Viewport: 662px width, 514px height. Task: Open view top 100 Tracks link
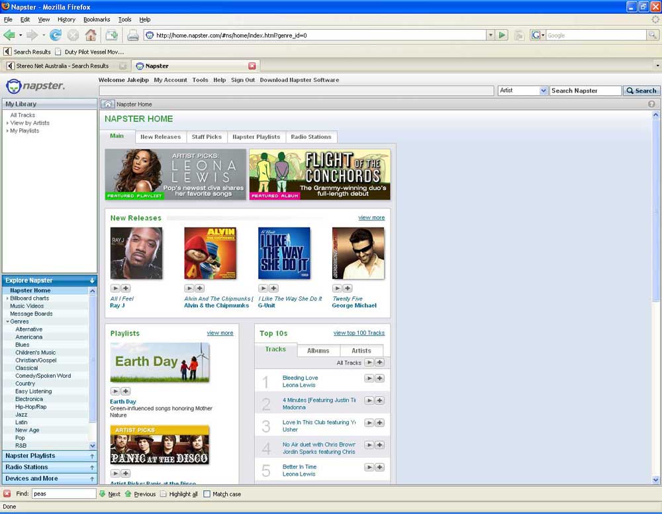[359, 333]
